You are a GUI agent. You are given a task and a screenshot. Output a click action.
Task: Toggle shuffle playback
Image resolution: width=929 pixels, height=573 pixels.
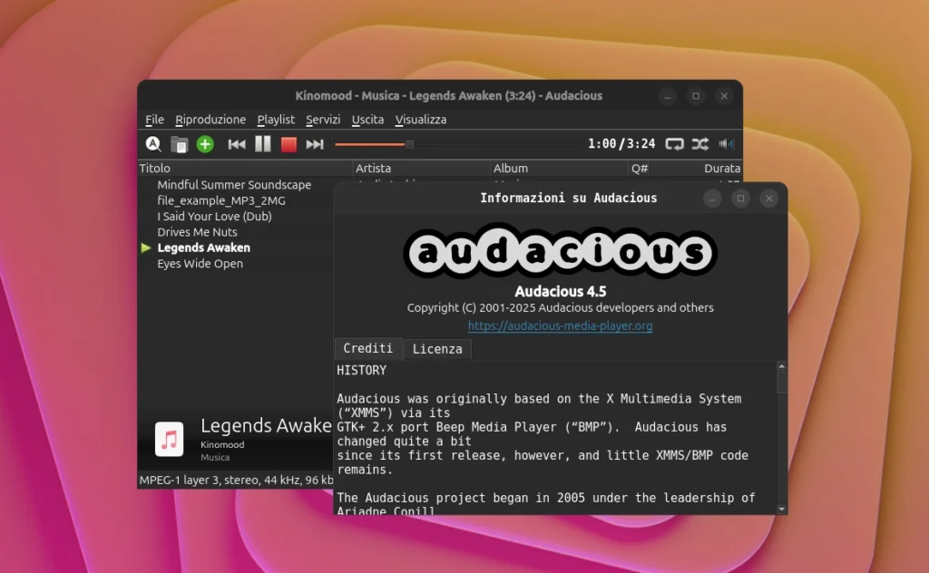pos(699,143)
